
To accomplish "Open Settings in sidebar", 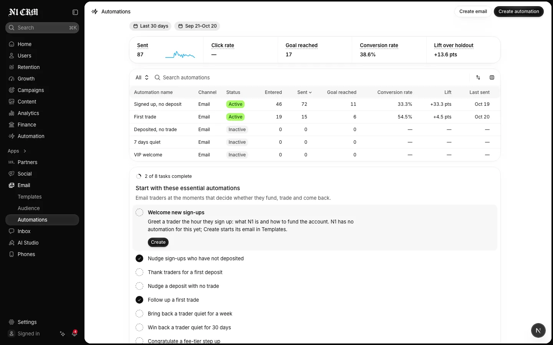I will point(42,322).
